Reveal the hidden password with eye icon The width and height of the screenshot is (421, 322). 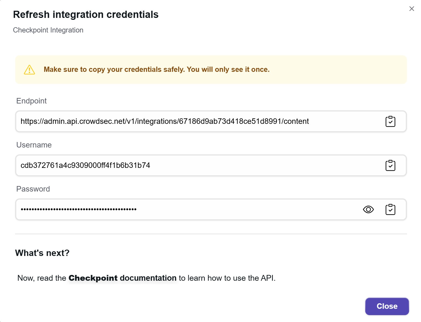368,209
